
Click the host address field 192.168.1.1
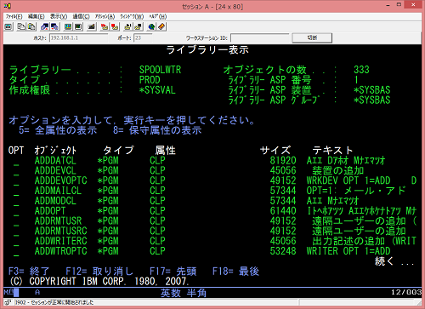(78, 37)
